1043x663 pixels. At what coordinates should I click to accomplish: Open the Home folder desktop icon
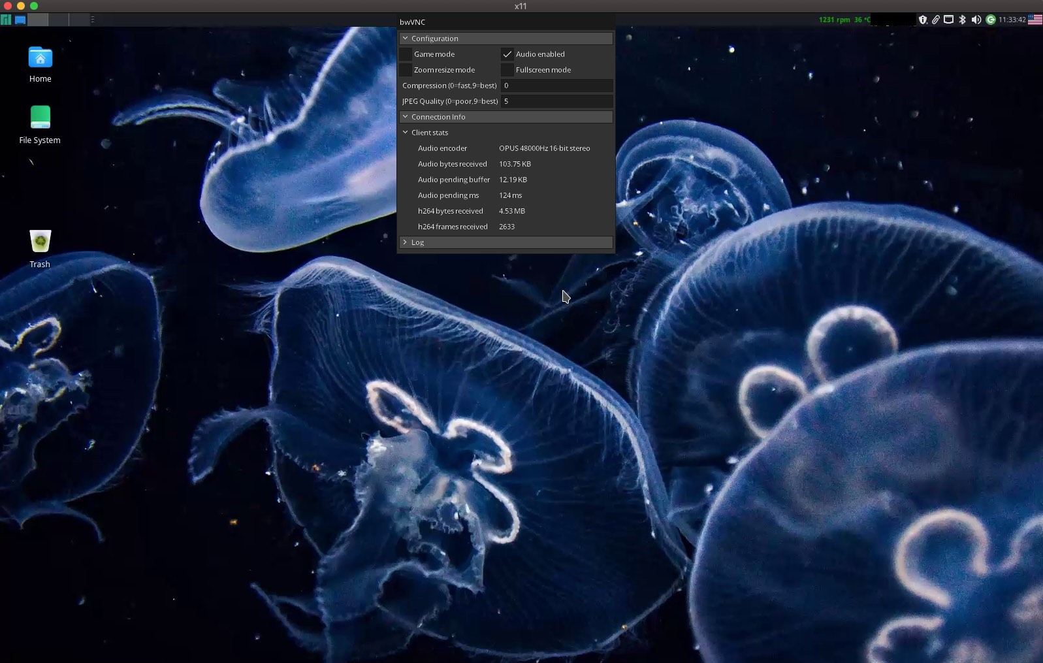tap(40, 65)
